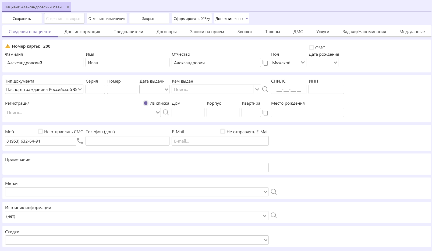Close the patient Александровский tab
This screenshot has width=432, height=251.
pyautogui.click(x=68, y=7)
